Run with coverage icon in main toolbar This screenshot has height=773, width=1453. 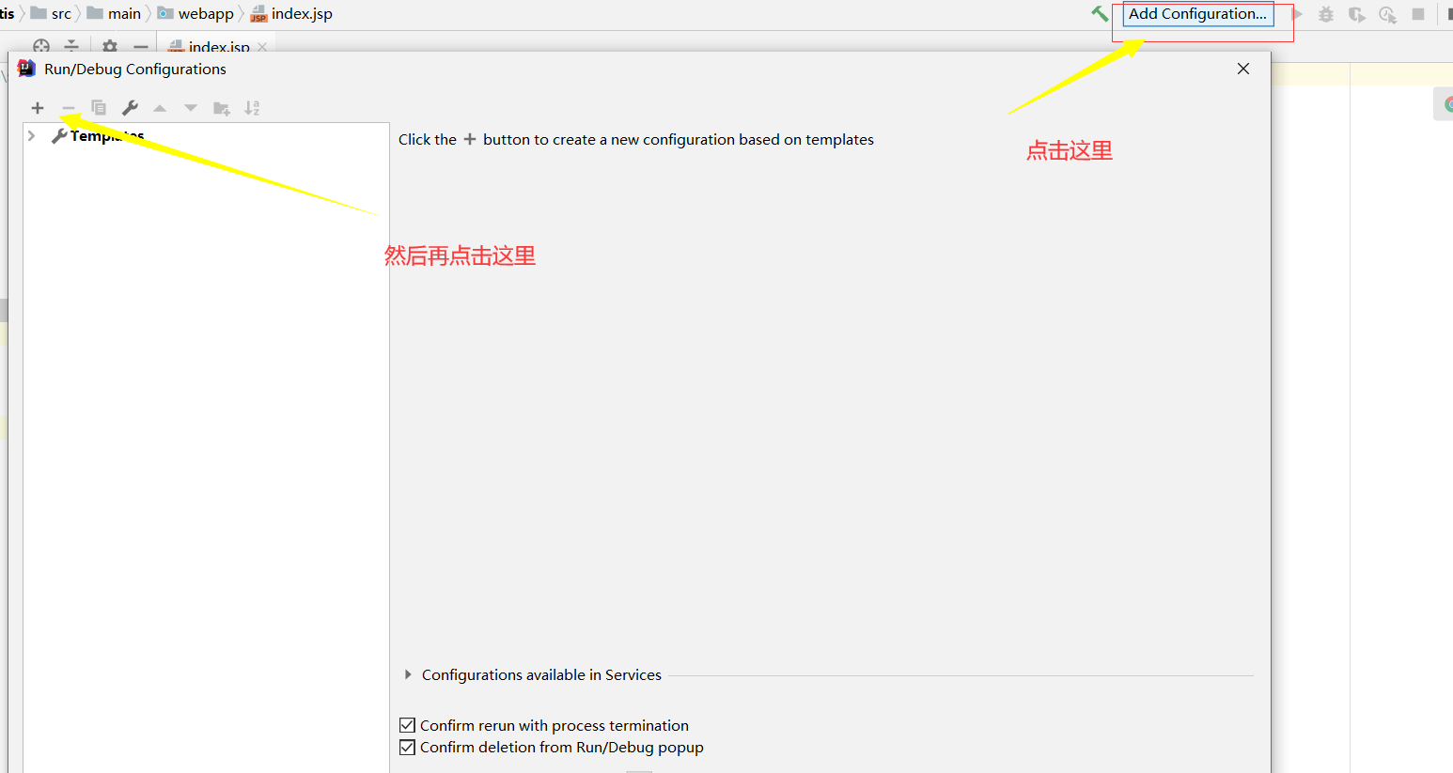click(x=1356, y=14)
